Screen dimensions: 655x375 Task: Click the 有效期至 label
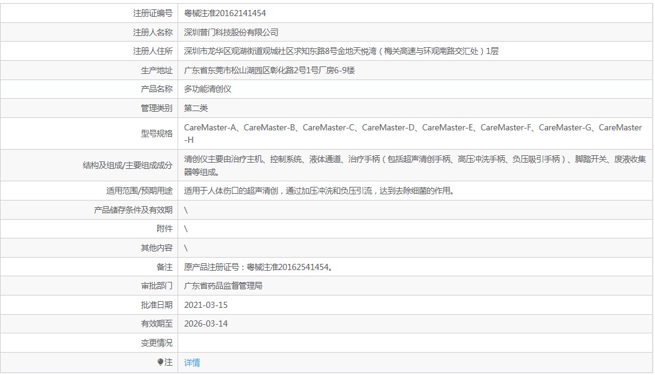pos(156,323)
